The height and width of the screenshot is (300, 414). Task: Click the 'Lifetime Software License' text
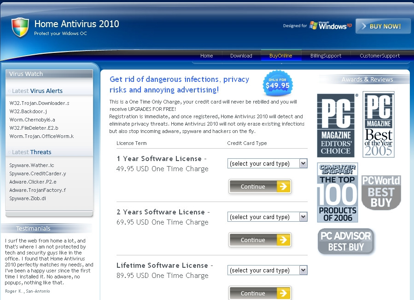[162, 265]
